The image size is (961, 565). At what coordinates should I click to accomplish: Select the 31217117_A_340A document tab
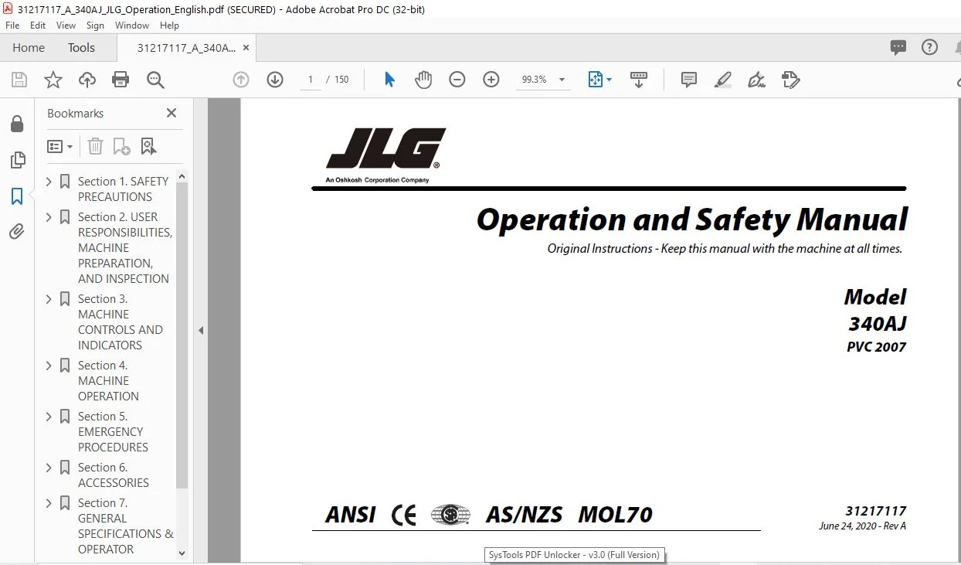186,47
